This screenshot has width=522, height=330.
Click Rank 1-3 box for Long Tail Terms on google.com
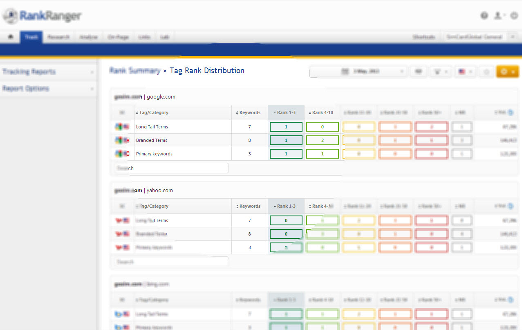pyautogui.click(x=286, y=127)
